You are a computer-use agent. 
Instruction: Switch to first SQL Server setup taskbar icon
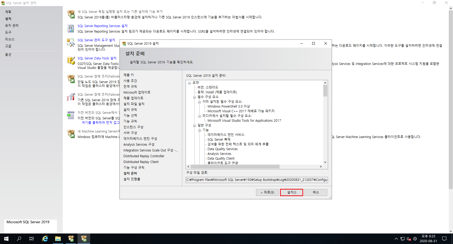[x=71, y=239]
